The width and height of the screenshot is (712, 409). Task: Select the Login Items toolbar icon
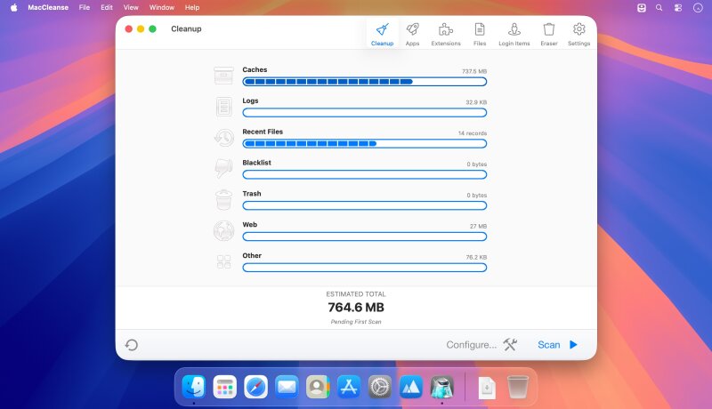[514, 34]
